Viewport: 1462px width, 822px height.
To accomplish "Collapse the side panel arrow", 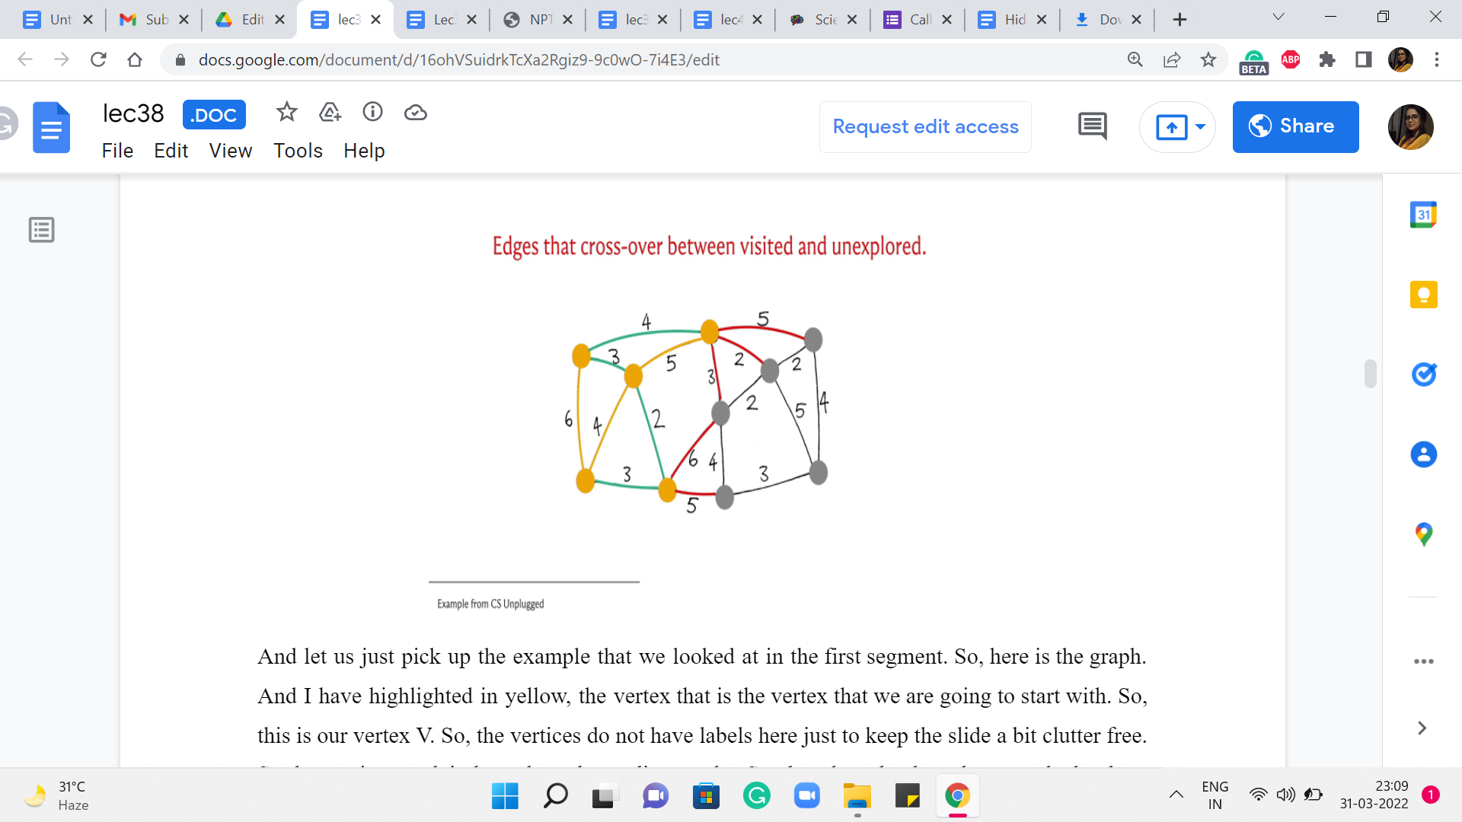I will point(1421,728).
